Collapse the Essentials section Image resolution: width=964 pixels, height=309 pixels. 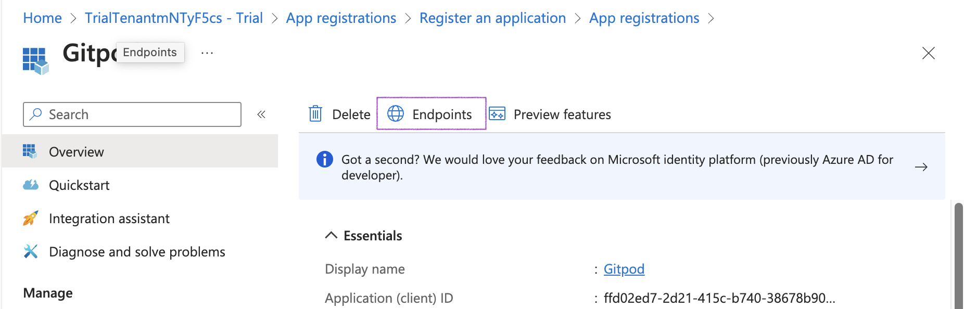pyautogui.click(x=331, y=236)
